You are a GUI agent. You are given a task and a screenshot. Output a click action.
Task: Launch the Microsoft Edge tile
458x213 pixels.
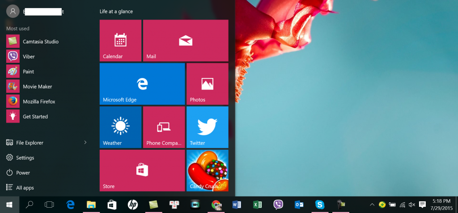click(x=142, y=84)
